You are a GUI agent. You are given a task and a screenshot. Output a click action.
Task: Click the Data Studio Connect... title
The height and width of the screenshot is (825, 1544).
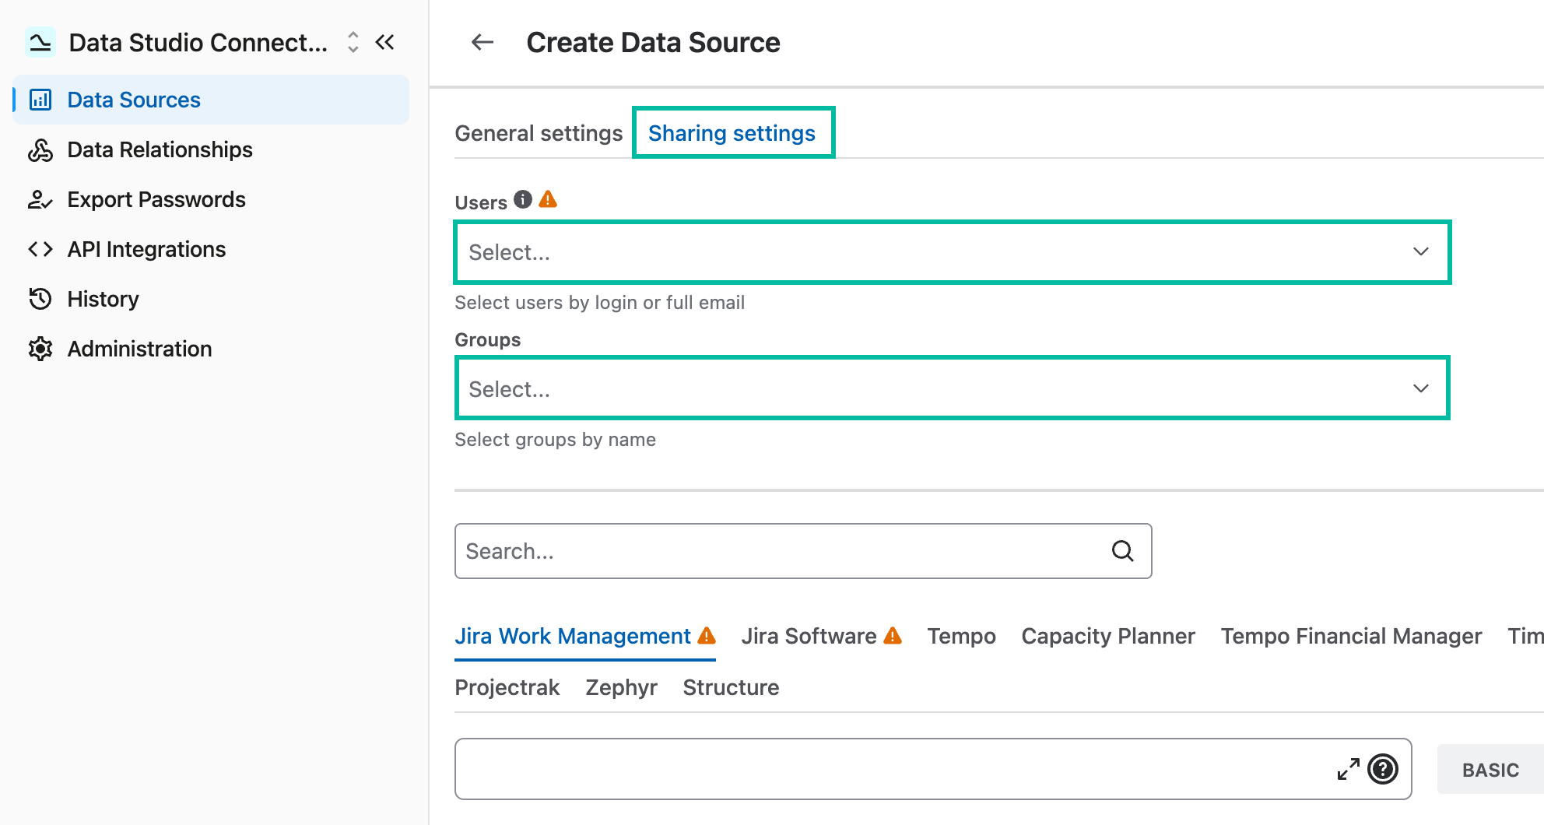[198, 42]
